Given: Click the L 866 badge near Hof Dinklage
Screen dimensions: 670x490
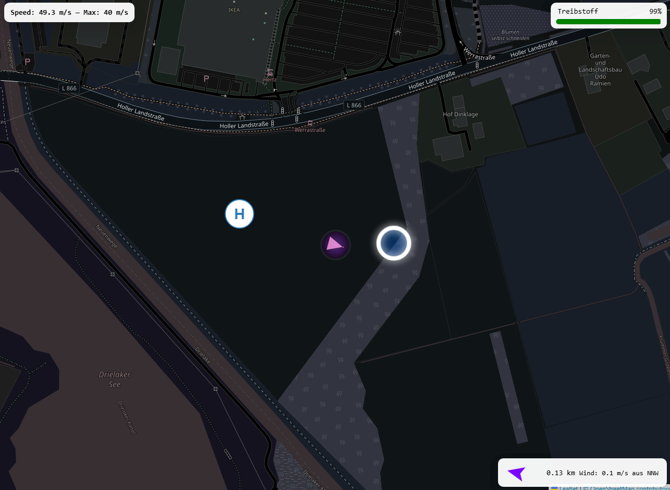Looking at the screenshot, I should [x=354, y=105].
